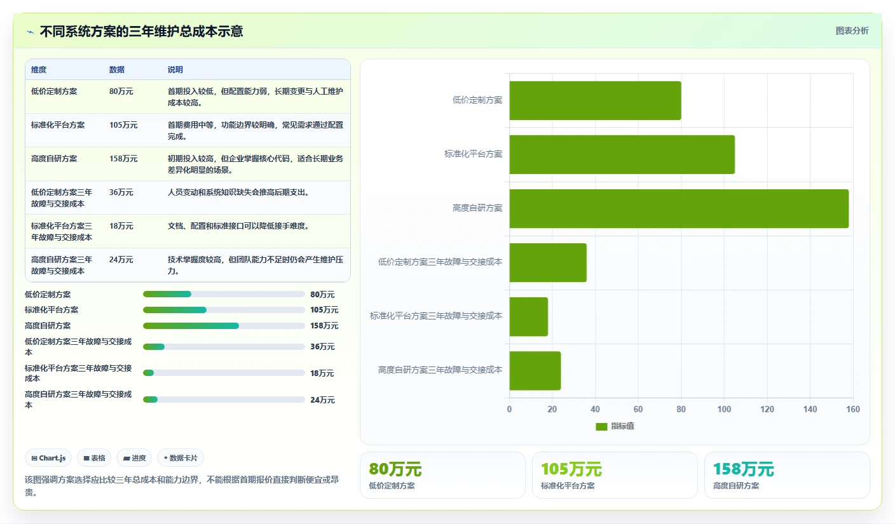Click the 低价定制方案三年故障与交接成本 chart bar
Viewport: 895px width, 524px height.
click(548, 262)
